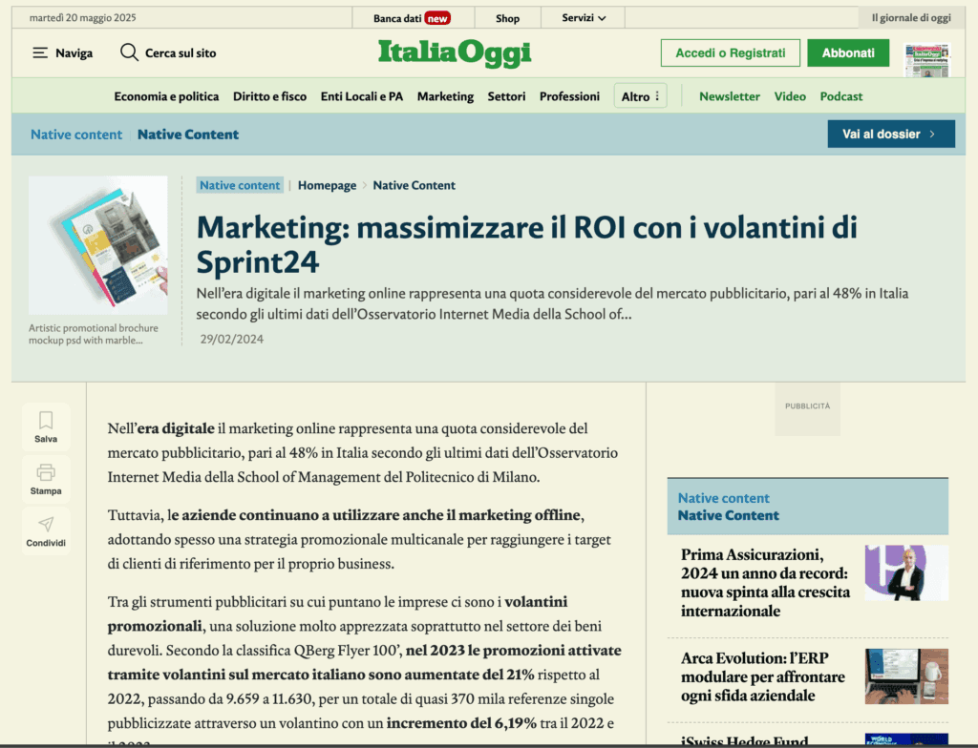The width and height of the screenshot is (978, 748).
Task: Click the search magnifier icon
Action: pos(129,52)
